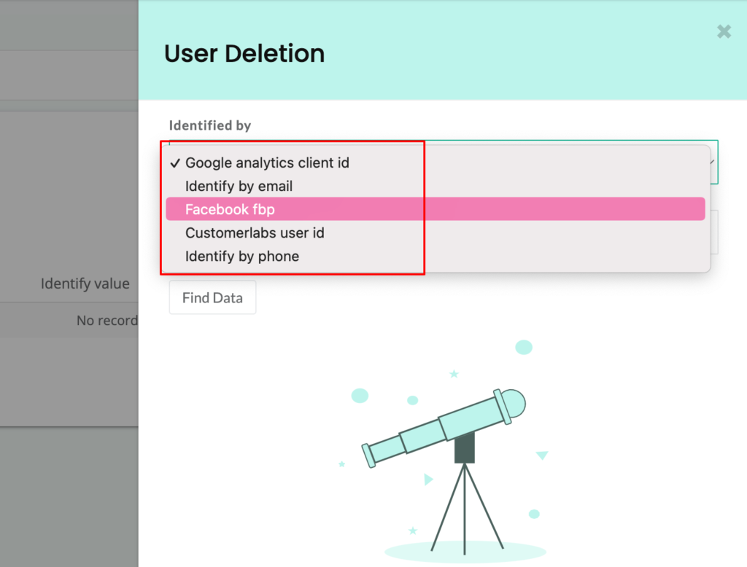Click the Identified by label

[x=210, y=125]
